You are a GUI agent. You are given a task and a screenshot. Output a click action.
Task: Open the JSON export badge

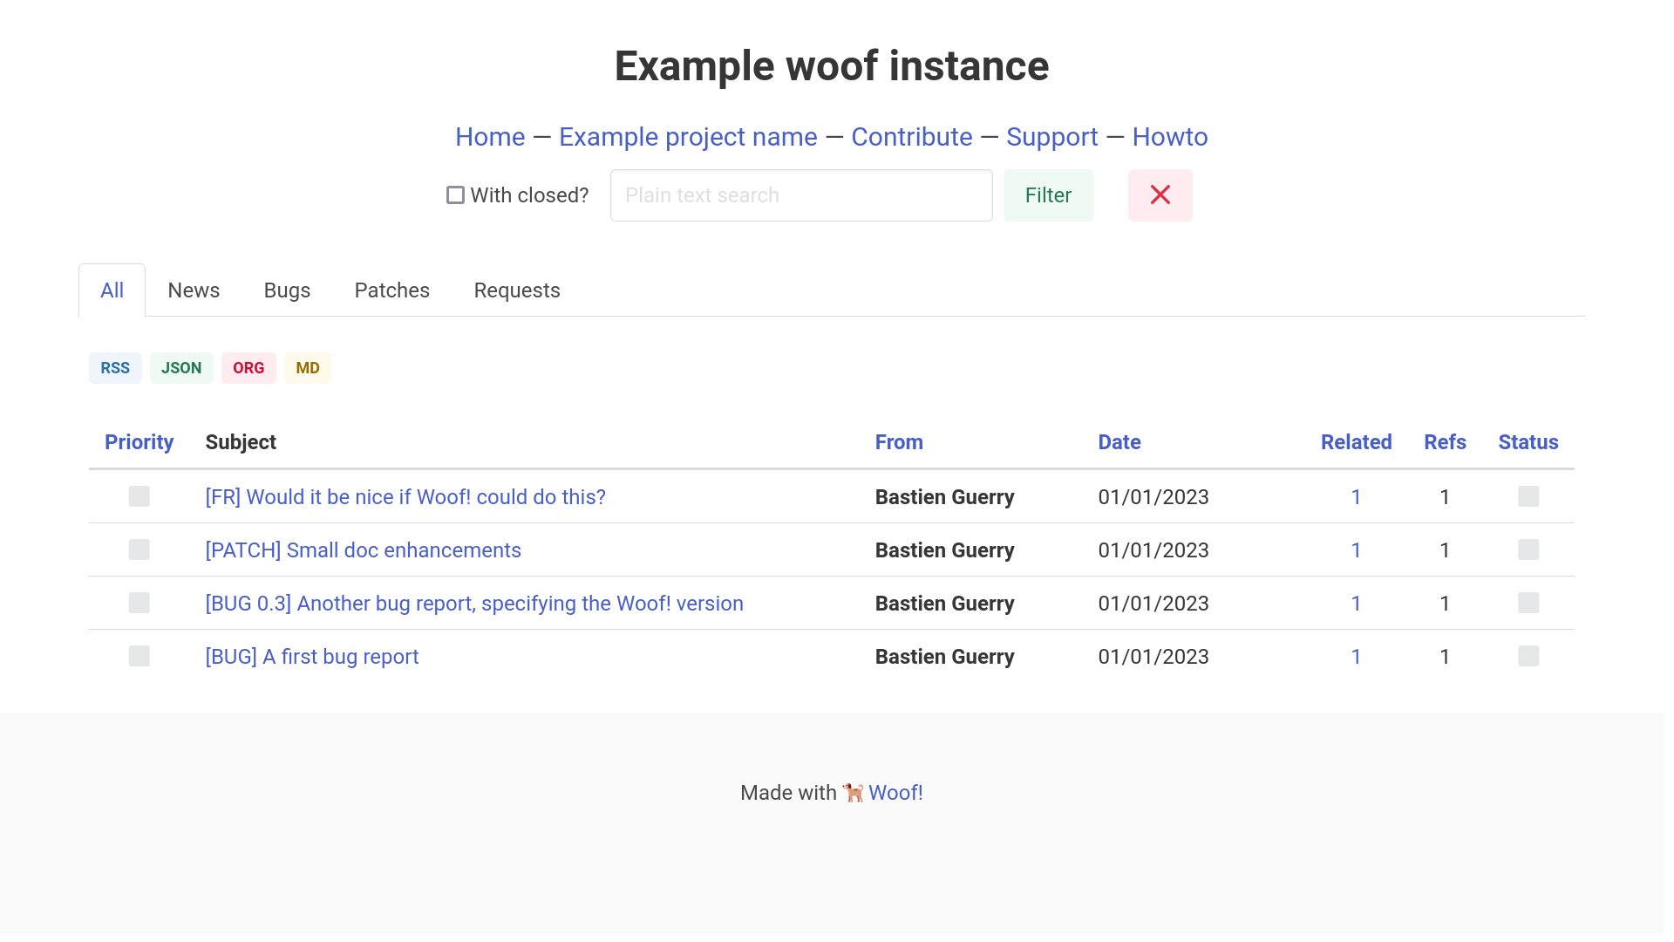[181, 368]
